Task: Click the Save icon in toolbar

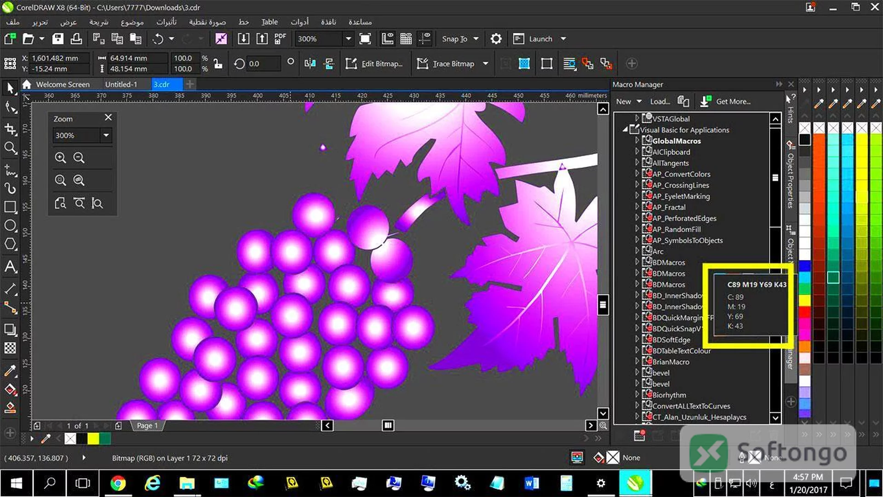Action: [x=57, y=39]
